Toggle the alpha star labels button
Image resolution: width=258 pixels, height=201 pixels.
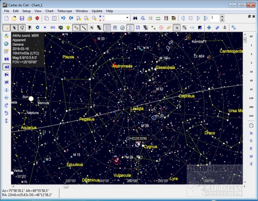[x=177, y=28]
